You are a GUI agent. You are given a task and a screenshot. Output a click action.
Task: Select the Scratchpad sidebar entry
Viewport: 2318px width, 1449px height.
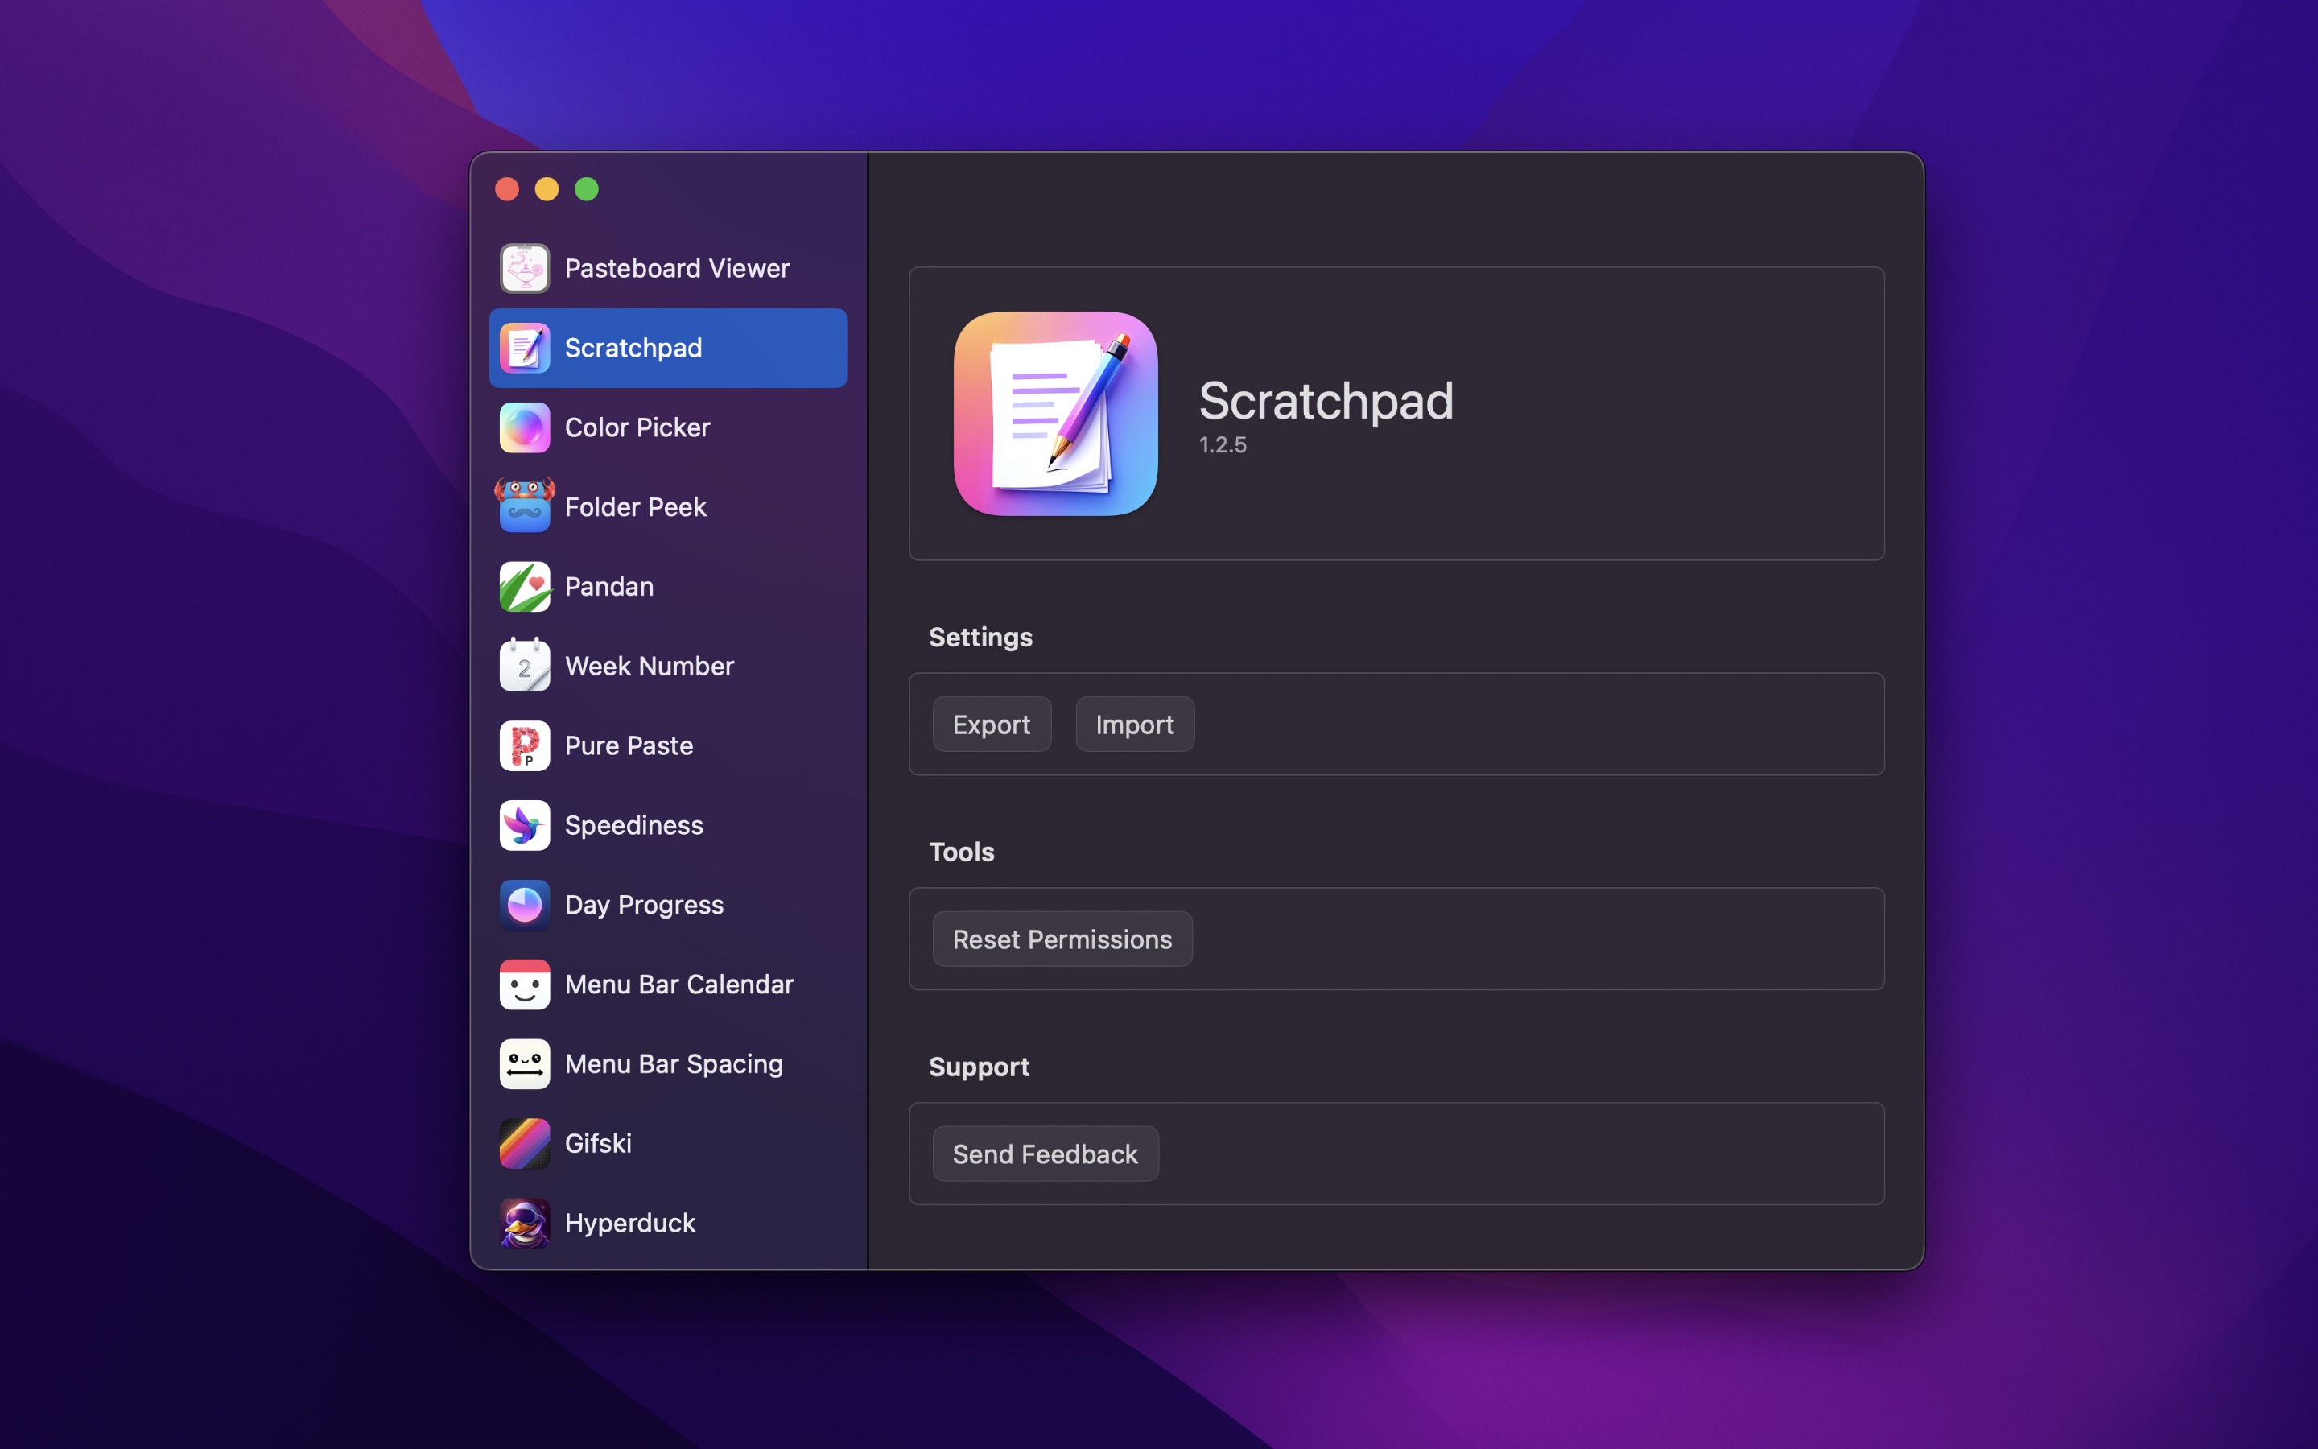tap(633, 348)
